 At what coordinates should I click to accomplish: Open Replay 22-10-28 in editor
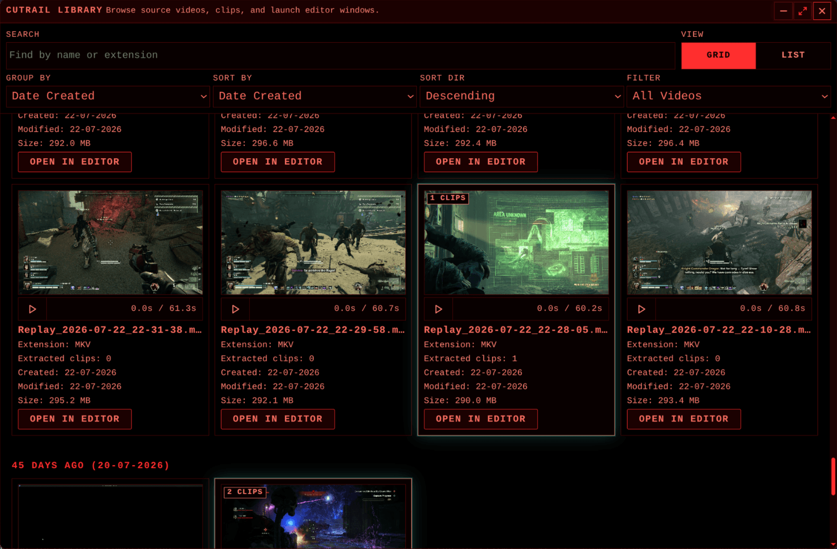(684, 419)
